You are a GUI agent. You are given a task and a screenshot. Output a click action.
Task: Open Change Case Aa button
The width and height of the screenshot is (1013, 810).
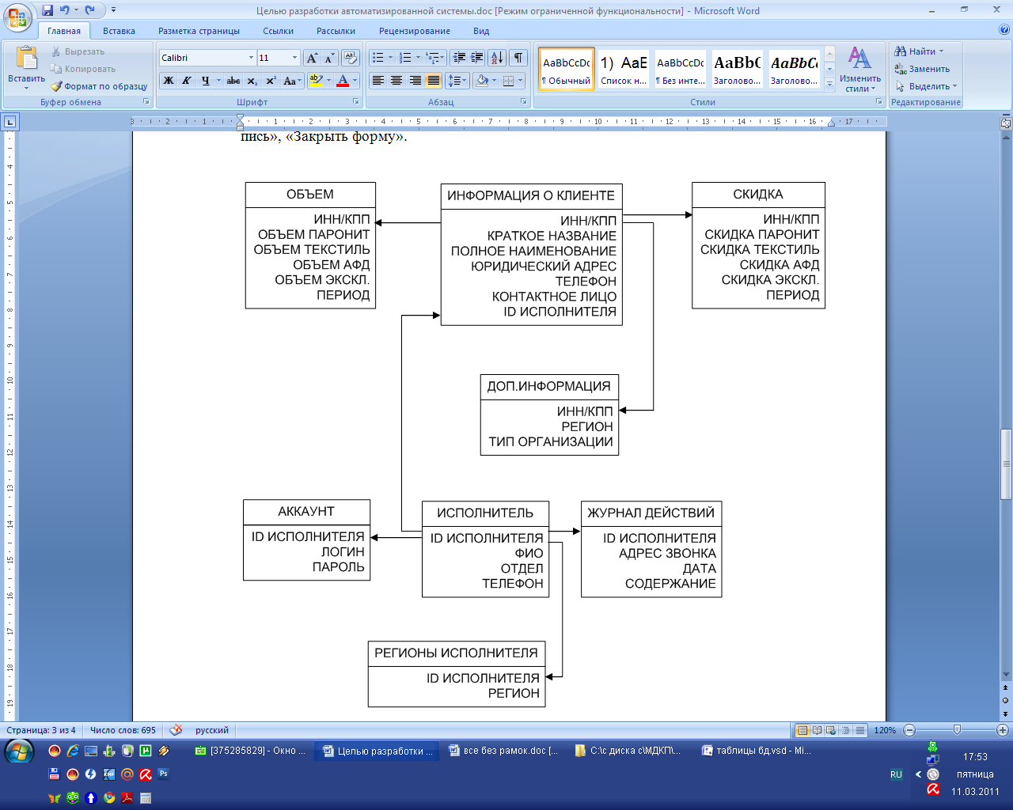tap(291, 81)
